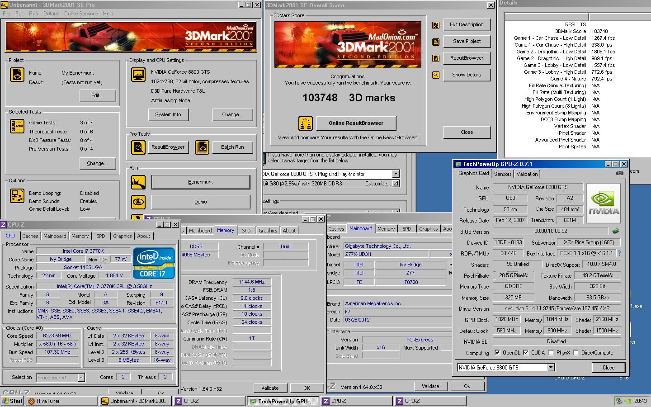Click the Online ResultBrowser button

pyautogui.click(x=356, y=123)
